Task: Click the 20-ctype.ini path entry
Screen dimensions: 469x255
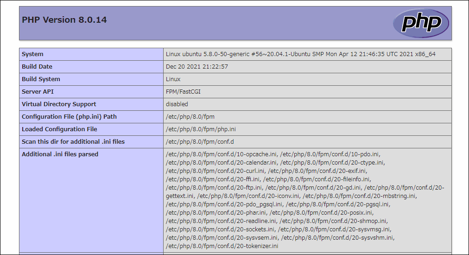Action: (x=332, y=163)
